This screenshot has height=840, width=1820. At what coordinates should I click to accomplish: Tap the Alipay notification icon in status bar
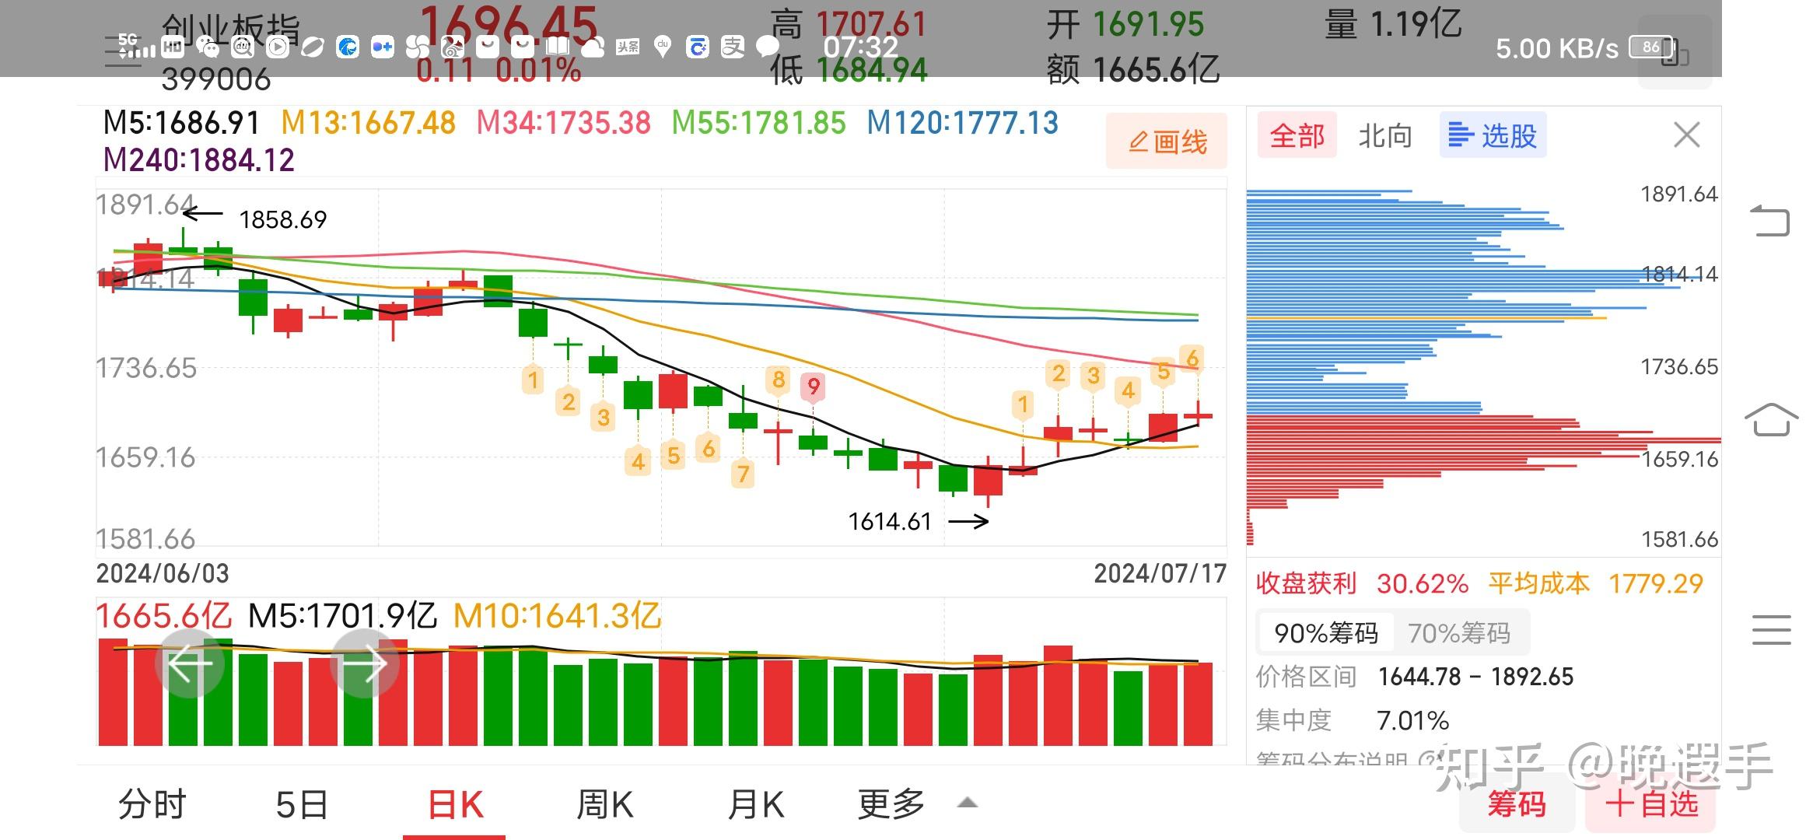pyautogui.click(x=733, y=47)
